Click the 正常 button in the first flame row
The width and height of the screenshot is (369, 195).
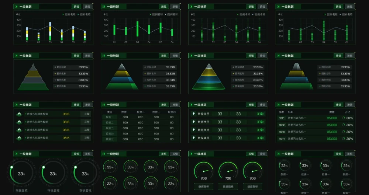[87, 114]
